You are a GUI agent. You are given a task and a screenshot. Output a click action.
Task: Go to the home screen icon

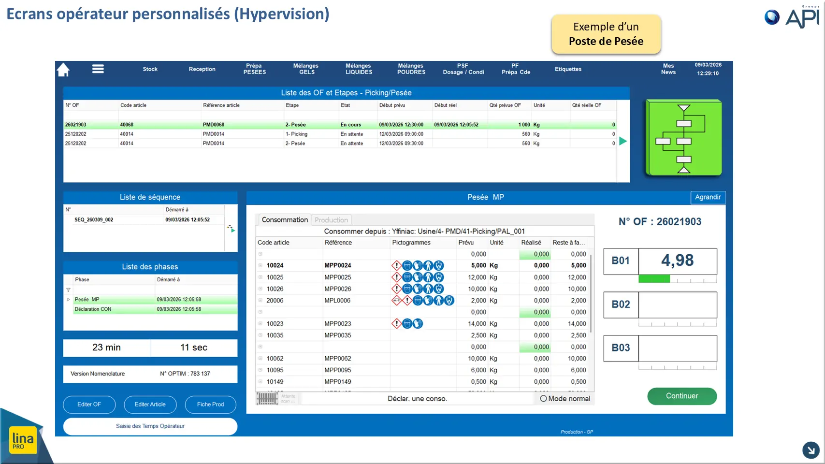click(x=63, y=70)
